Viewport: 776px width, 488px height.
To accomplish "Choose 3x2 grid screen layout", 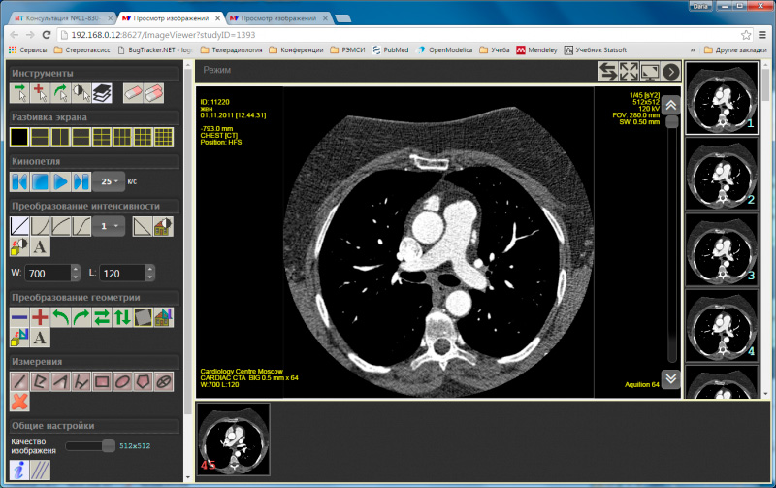I will (122, 137).
